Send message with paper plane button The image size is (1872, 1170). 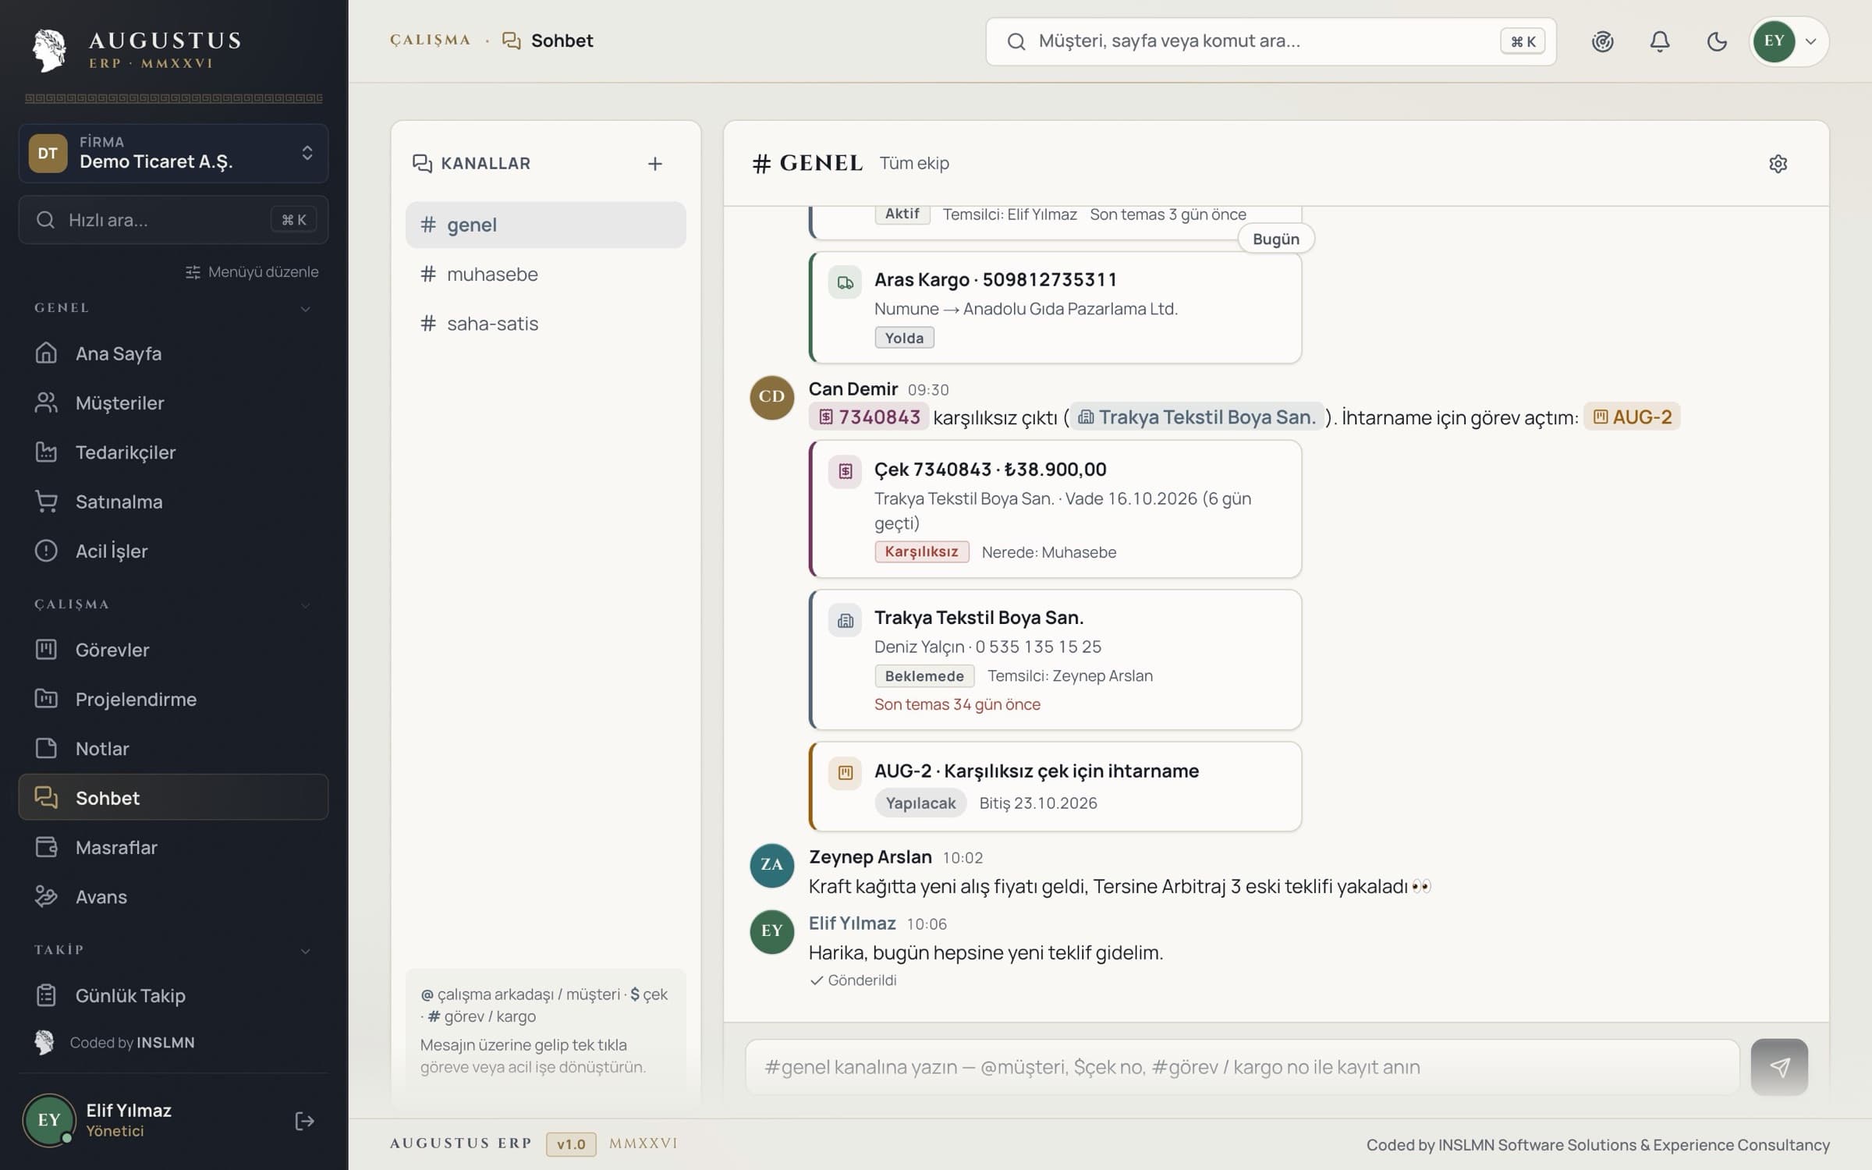[x=1779, y=1066]
